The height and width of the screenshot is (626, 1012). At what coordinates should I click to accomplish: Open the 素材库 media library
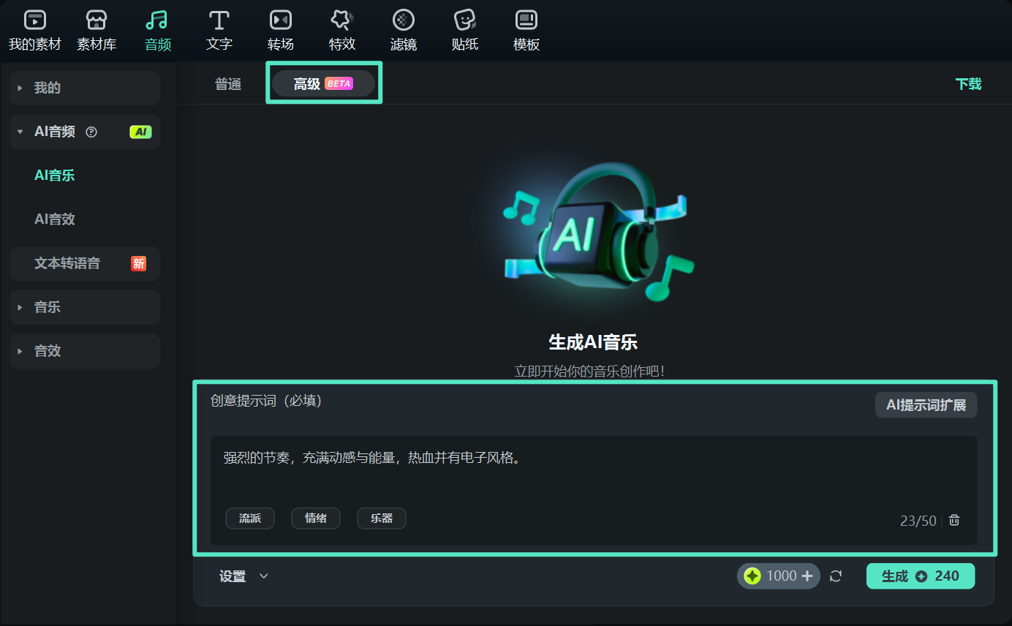96,29
